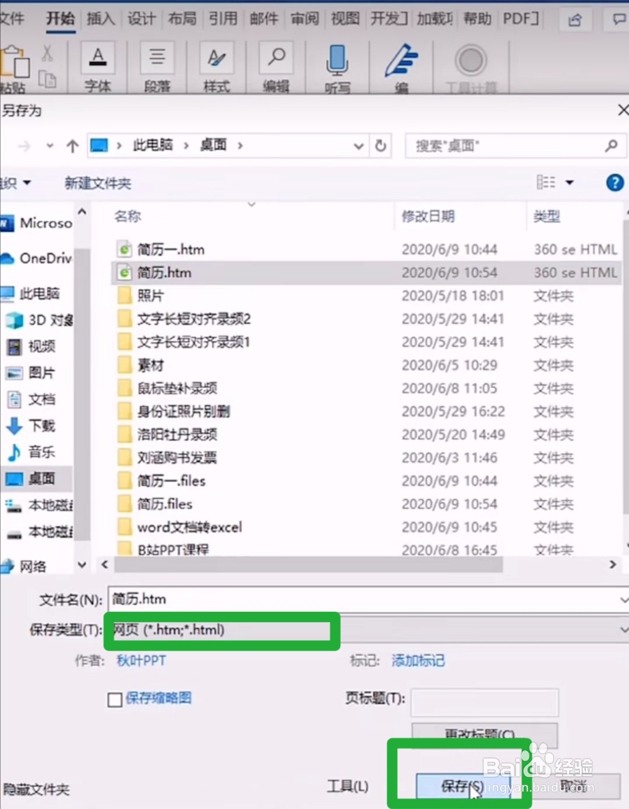Select the 简历.files folder in file list

tap(165, 503)
